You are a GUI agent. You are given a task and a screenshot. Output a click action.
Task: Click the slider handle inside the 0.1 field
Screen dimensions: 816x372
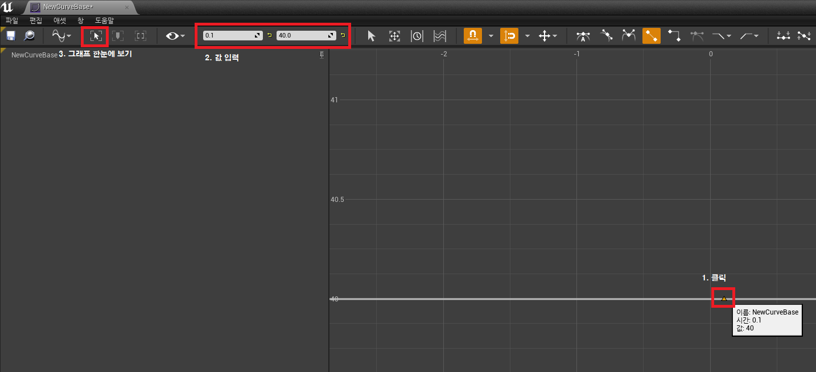coord(258,35)
